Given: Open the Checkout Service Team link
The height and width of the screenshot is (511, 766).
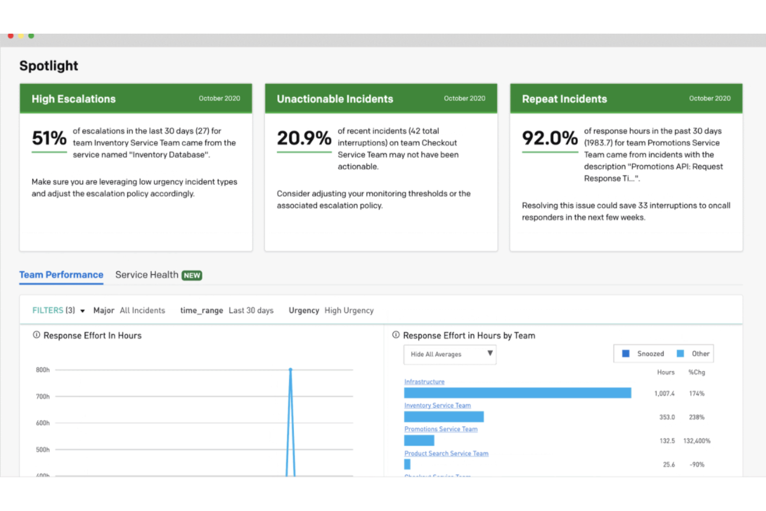Looking at the screenshot, I should (437, 476).
